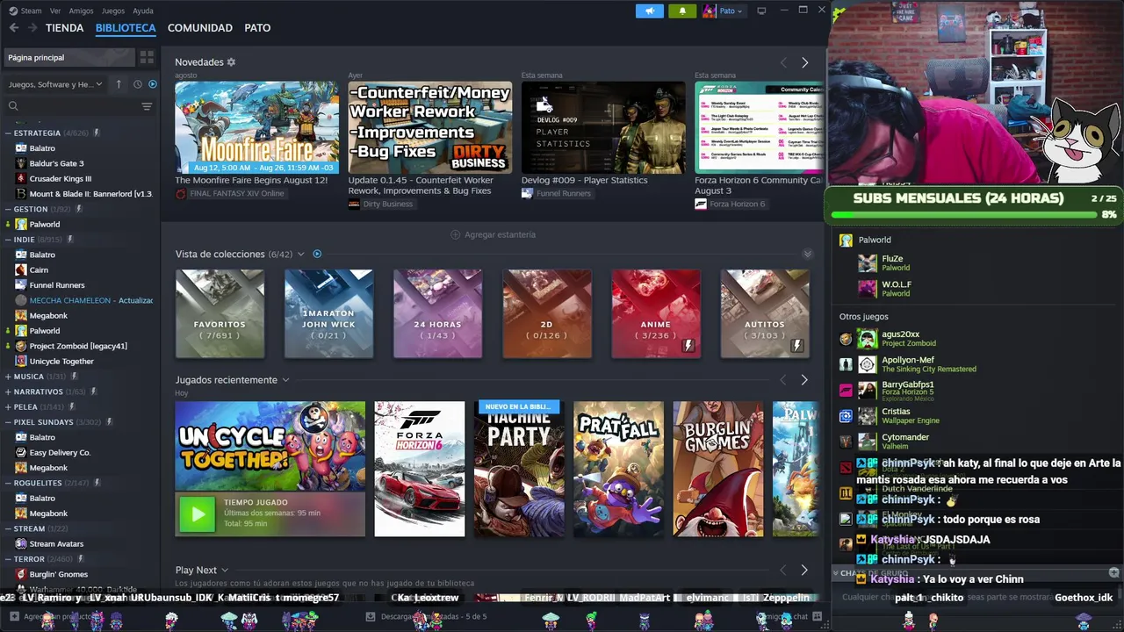Collapse the GESTION collection
1124x632 pixels.
click(x=8, y=210)
